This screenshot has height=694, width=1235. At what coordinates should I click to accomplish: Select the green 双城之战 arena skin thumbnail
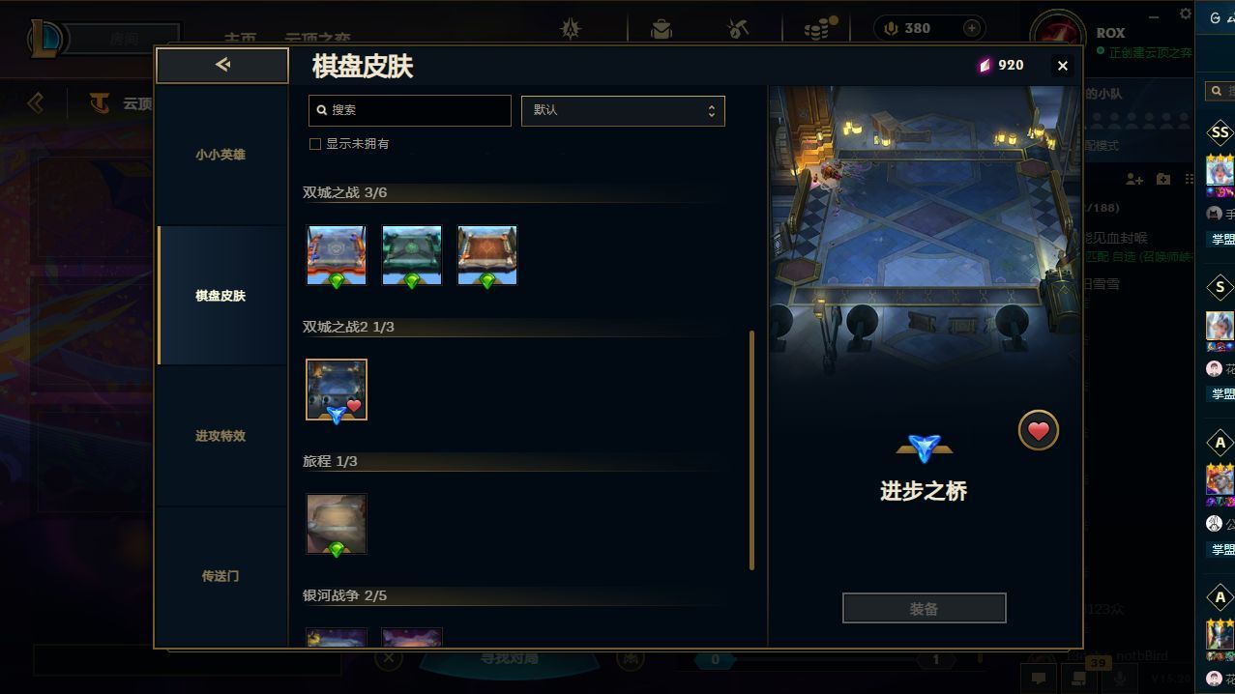tap(412, 255)
